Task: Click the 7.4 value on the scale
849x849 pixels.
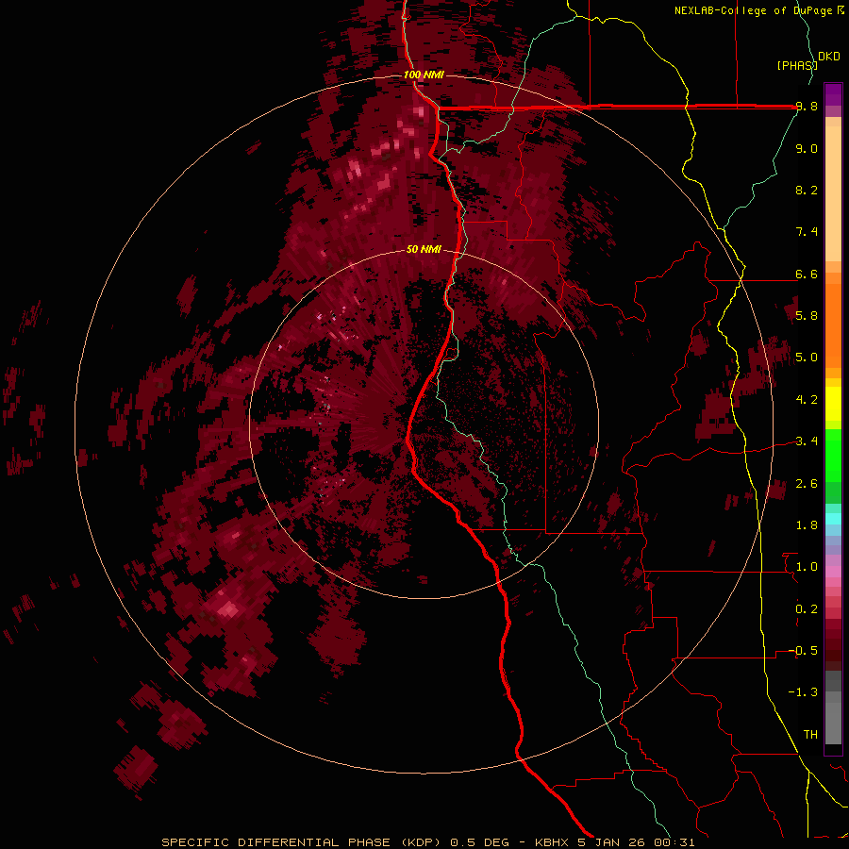Action: [x=807, y=232]
